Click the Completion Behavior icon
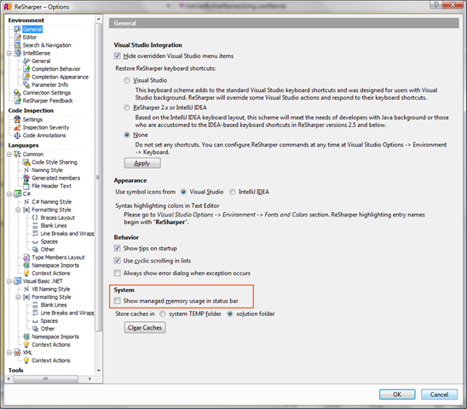The width and height of the screenshot is (467, 409). tap(26, 69)
